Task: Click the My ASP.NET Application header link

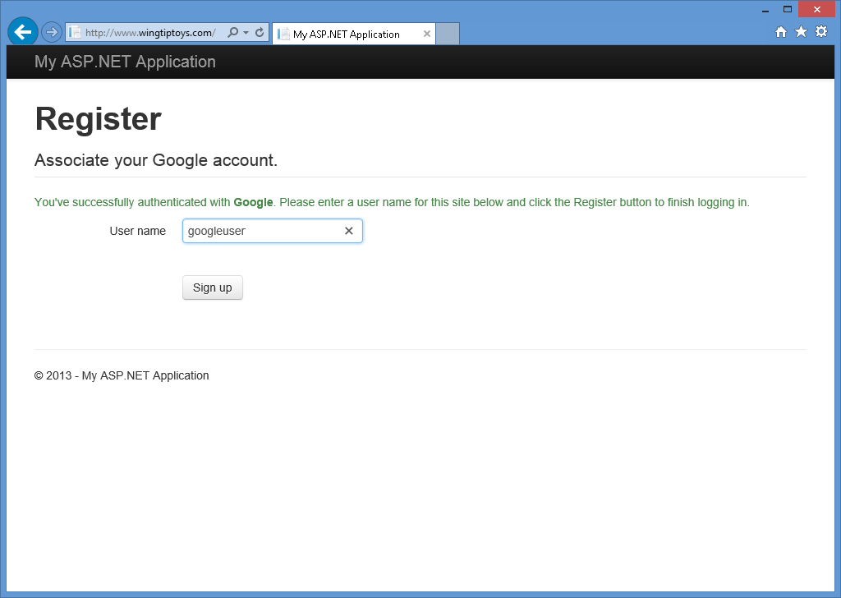Action: click(x=124, y=62)
